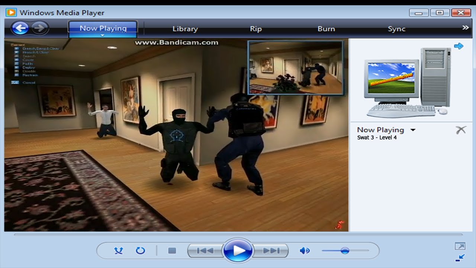Click the Windows Media Player title bar icon

tap(11, 12)
